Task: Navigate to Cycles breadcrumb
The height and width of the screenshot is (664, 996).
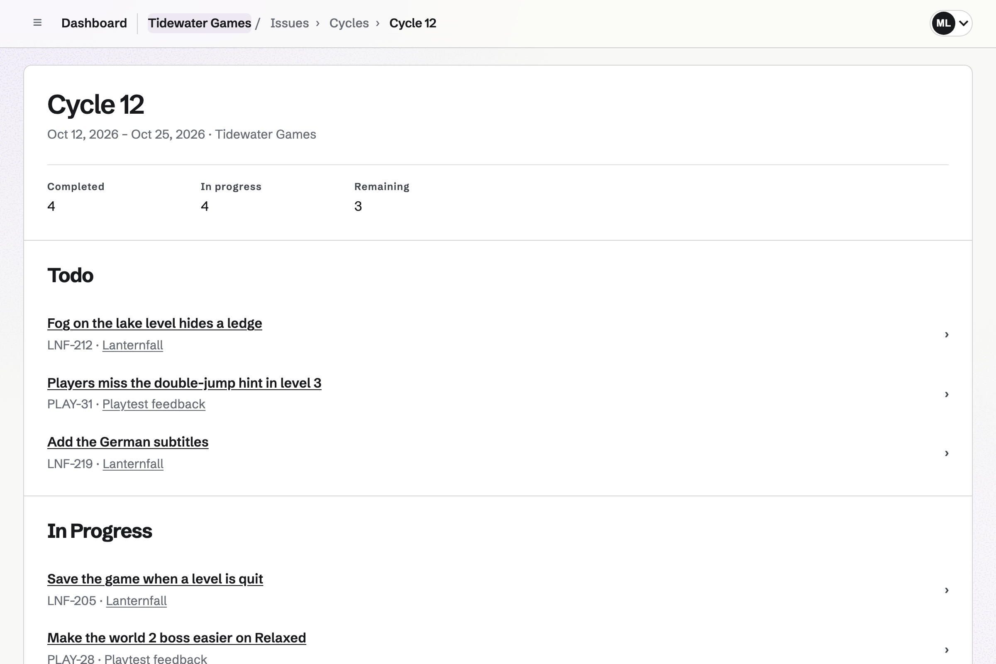Action: tap(349, 23)
